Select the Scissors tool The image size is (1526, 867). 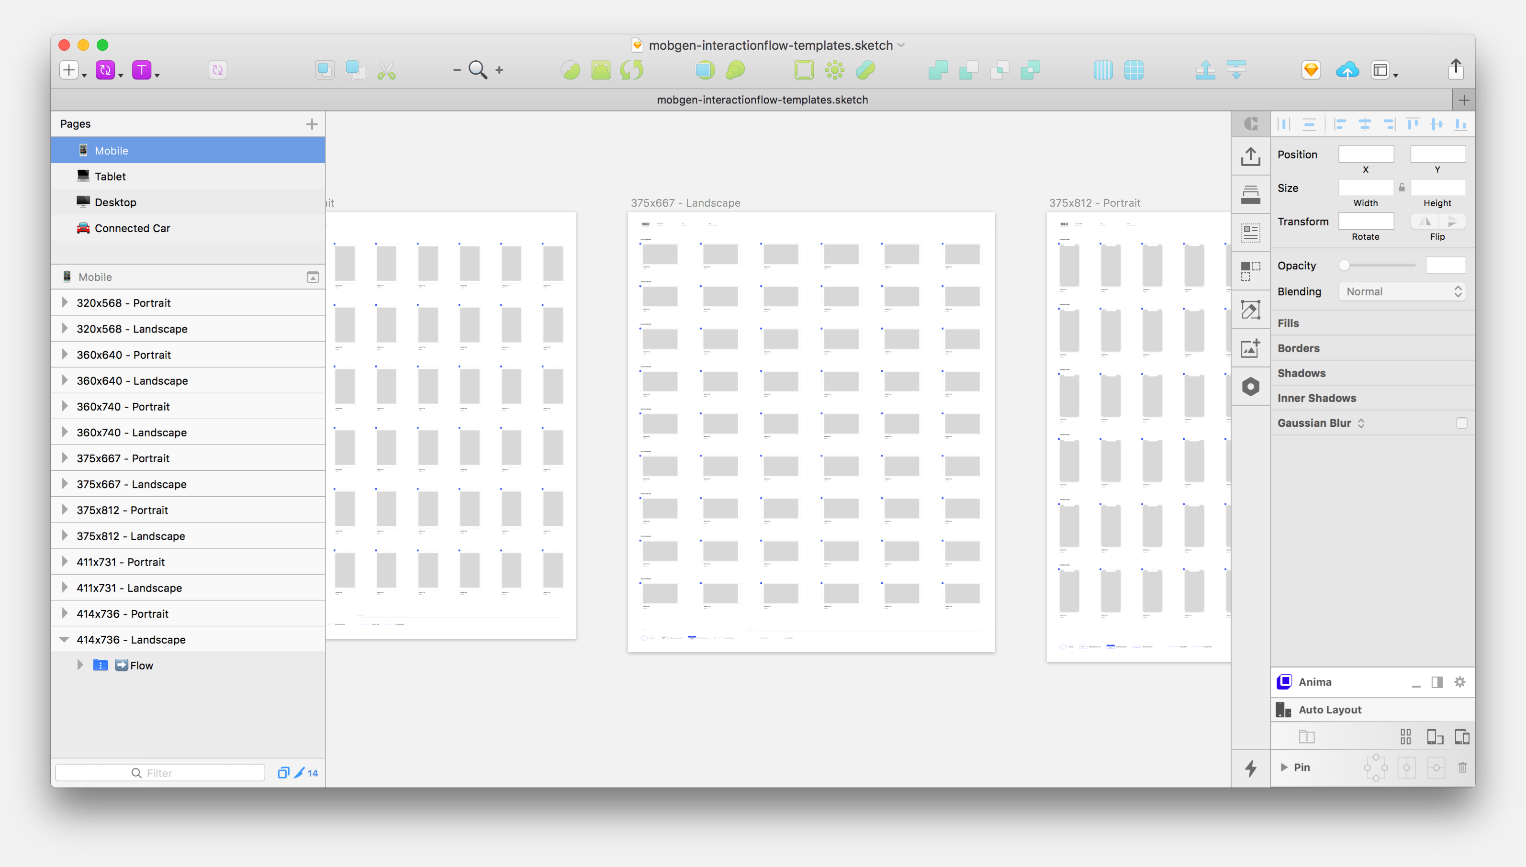tap(387, 70)
